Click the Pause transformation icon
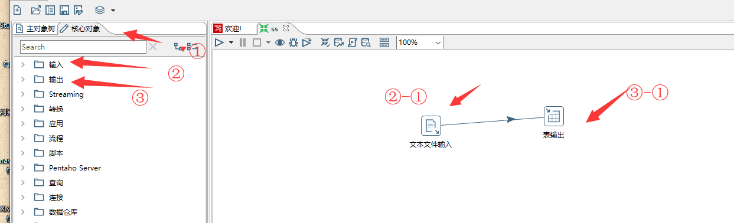Viewport: 734px width, 223px height. [x=243, y=42]
